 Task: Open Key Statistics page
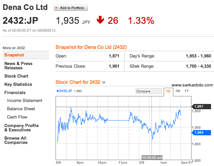(18, 84)
